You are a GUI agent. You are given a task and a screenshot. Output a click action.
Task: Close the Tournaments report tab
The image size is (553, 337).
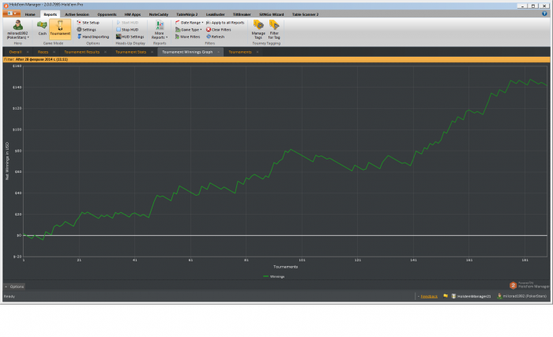[x=258, y=52]
